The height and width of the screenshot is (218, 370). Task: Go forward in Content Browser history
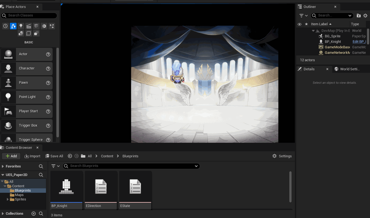click(77, 156)
